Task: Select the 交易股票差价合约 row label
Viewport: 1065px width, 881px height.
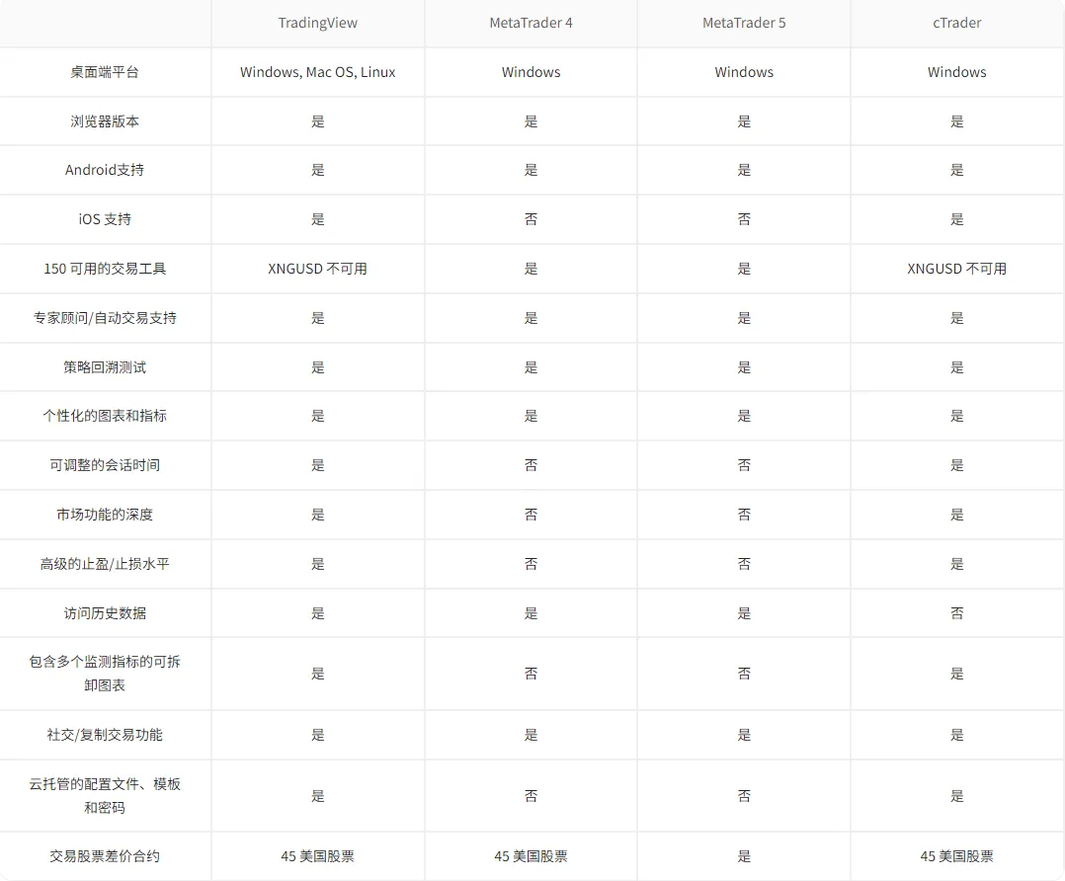Action: coord(105,856)
